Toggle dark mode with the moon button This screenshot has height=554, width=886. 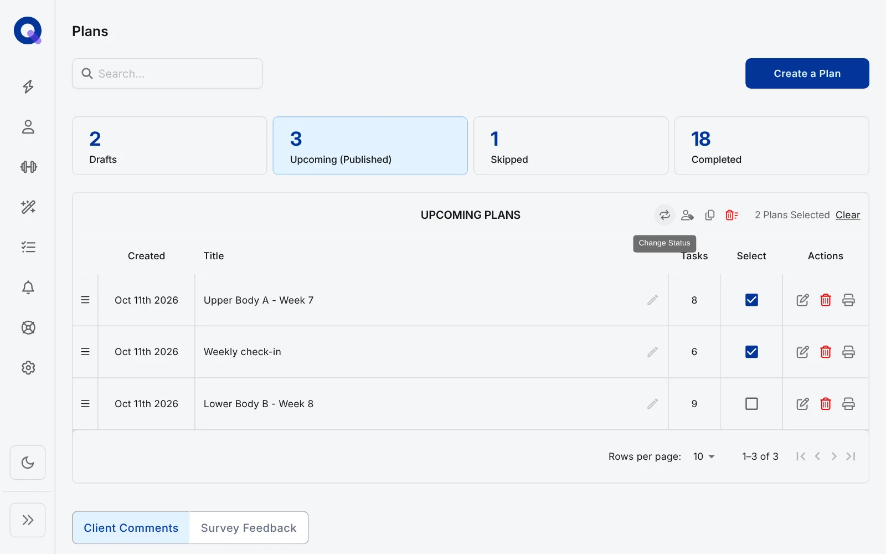coord(28,463)
